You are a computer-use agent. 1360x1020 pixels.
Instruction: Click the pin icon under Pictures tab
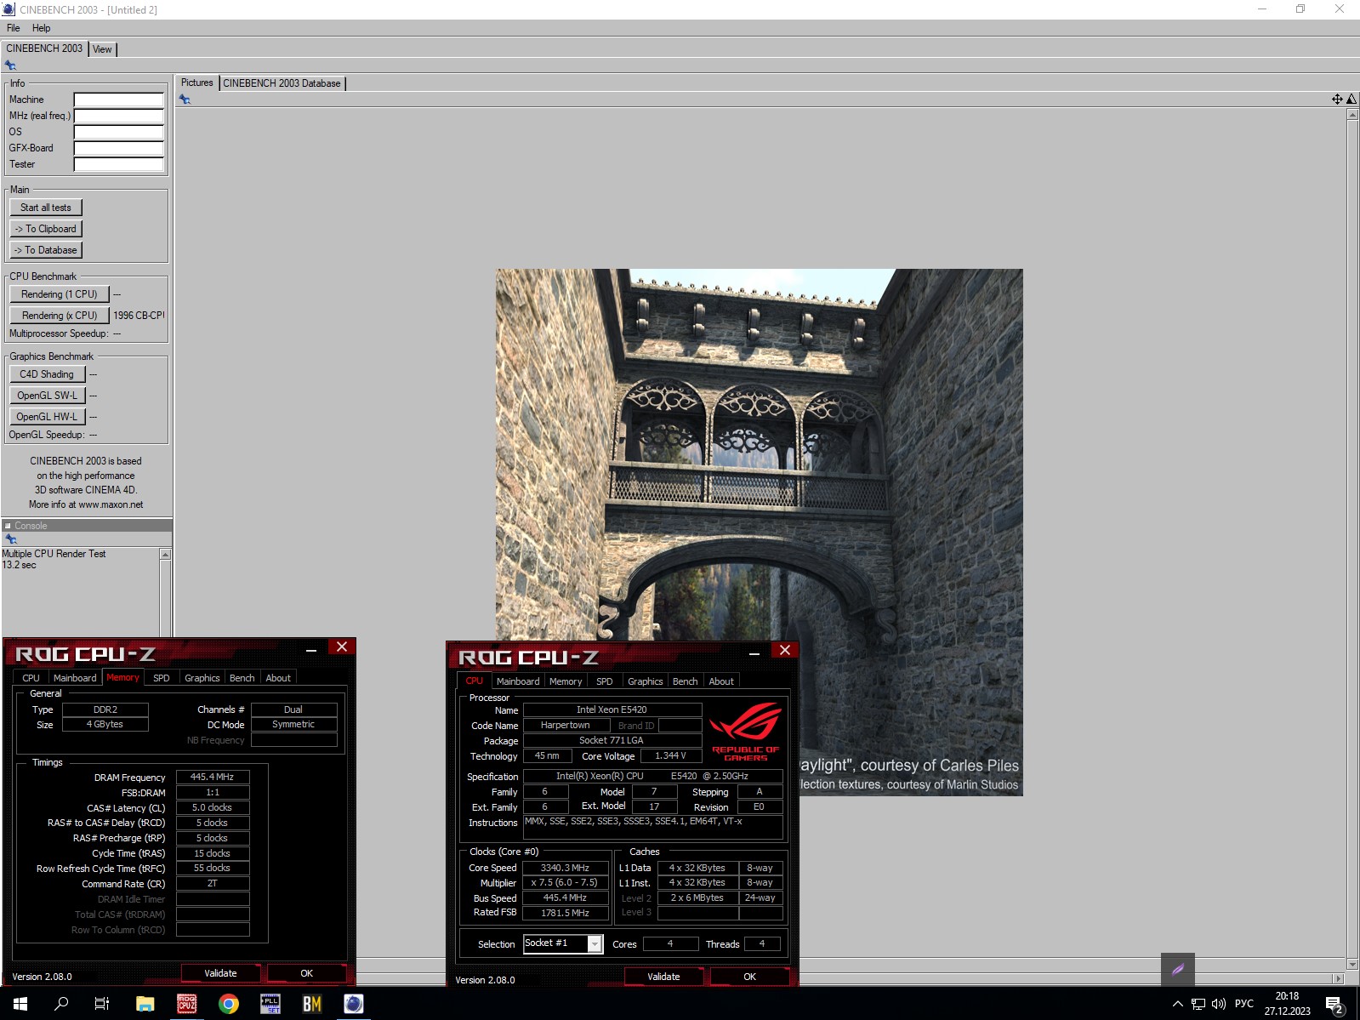click(x=185, y=100)
